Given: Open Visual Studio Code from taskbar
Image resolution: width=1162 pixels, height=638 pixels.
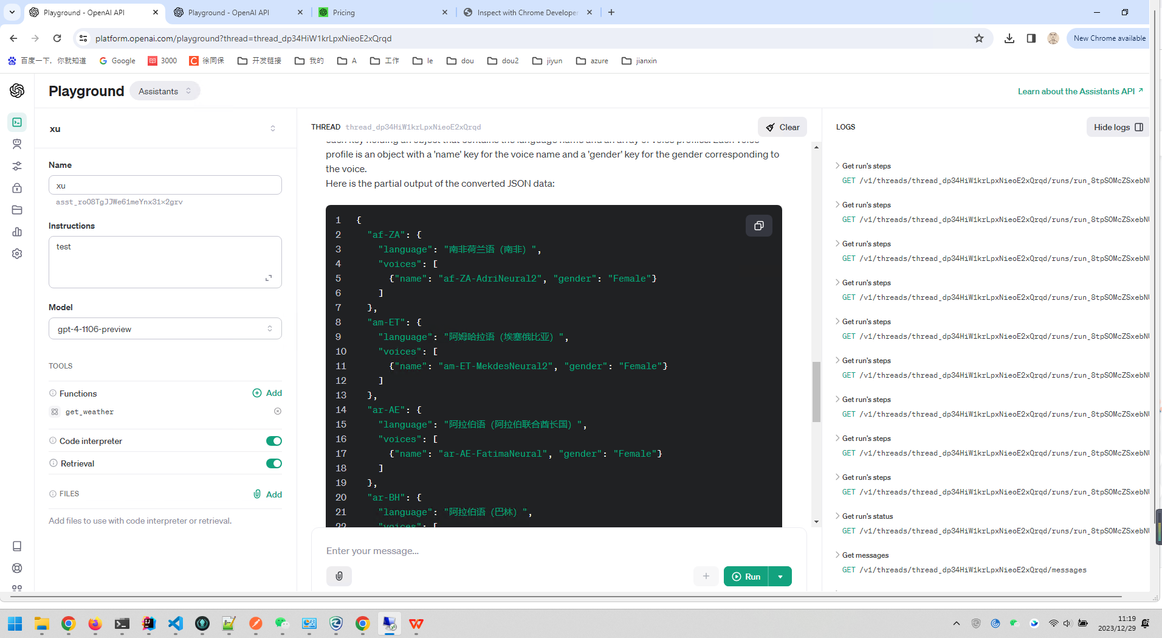Looking at the screenshot, I should pos(176,623).
